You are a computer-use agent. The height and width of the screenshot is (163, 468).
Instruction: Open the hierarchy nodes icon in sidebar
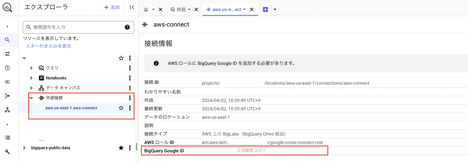click(7, 110)
